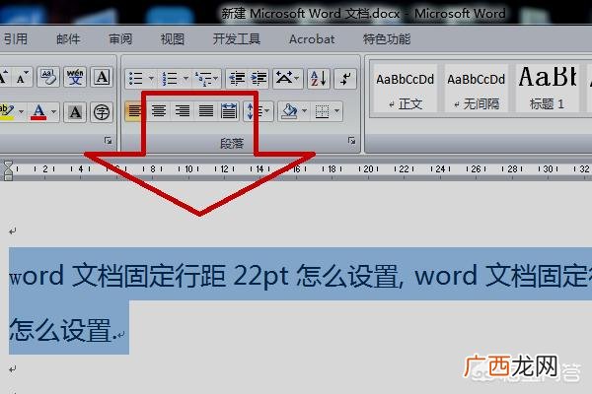
Task: Open the highlight color dropdown arrow
Action: pos(21,111)
